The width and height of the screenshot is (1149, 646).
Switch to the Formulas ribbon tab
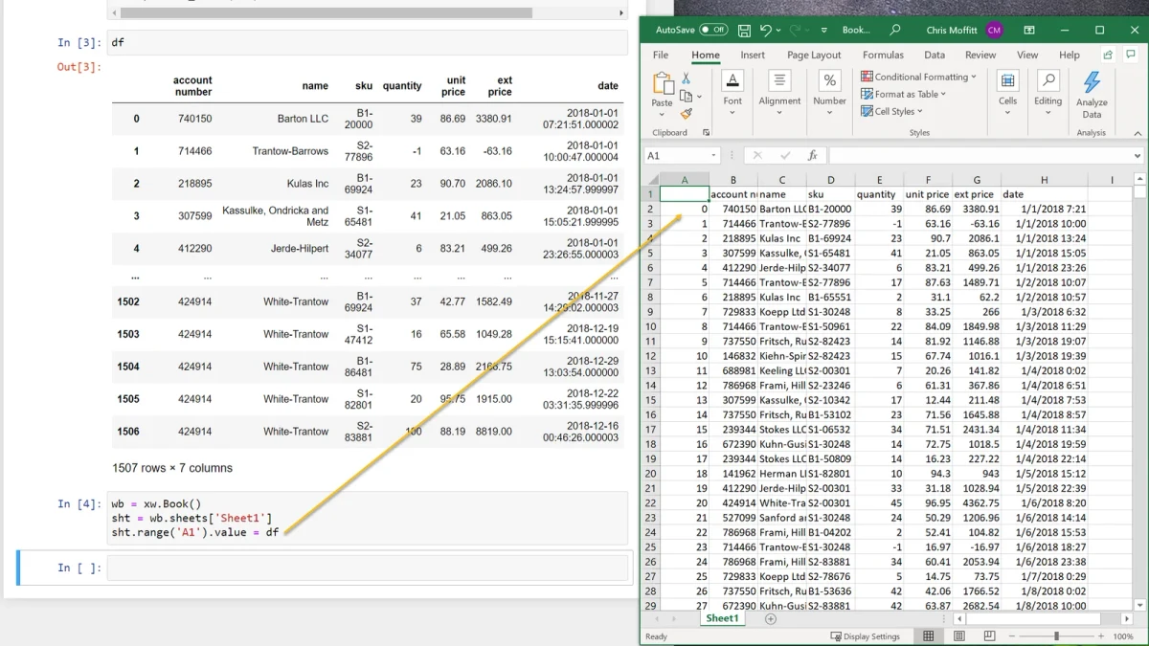(x=883, y=56)
